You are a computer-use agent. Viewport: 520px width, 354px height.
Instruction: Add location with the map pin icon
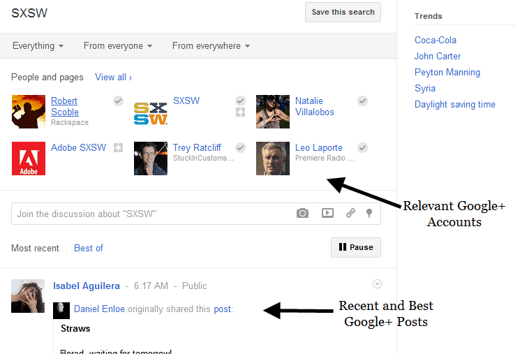coord(369,214)
